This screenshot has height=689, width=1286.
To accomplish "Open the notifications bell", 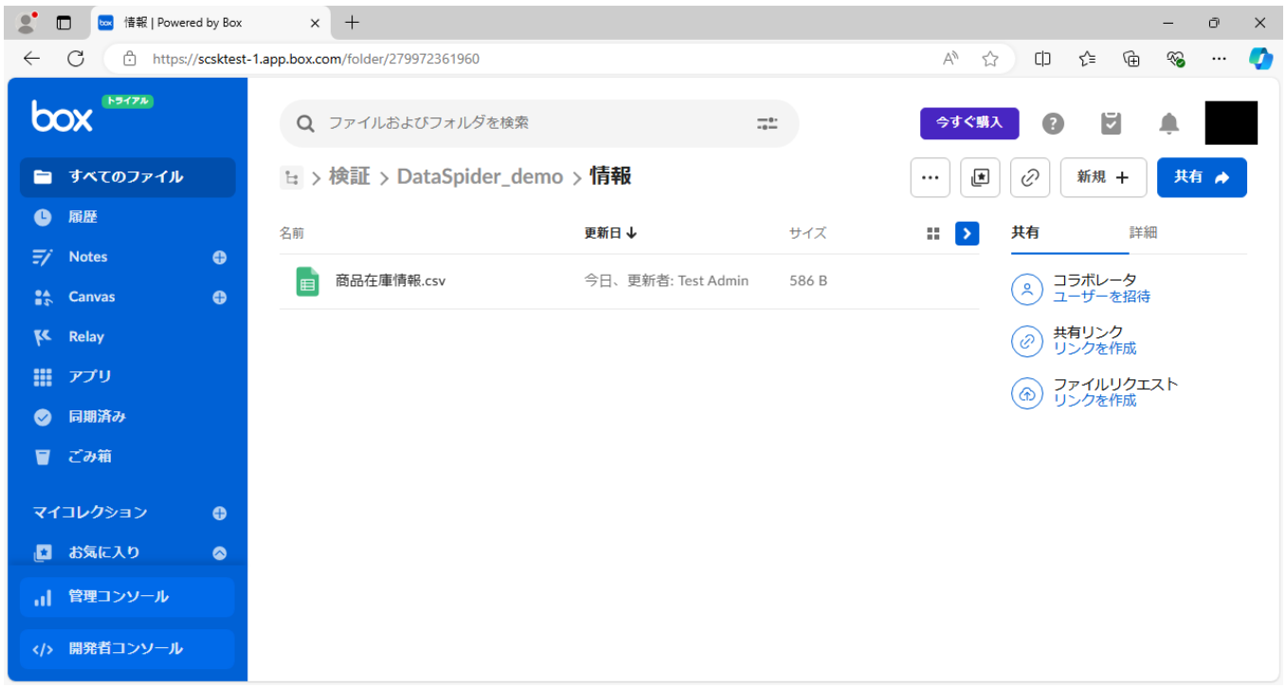I will coord(1169,123).
